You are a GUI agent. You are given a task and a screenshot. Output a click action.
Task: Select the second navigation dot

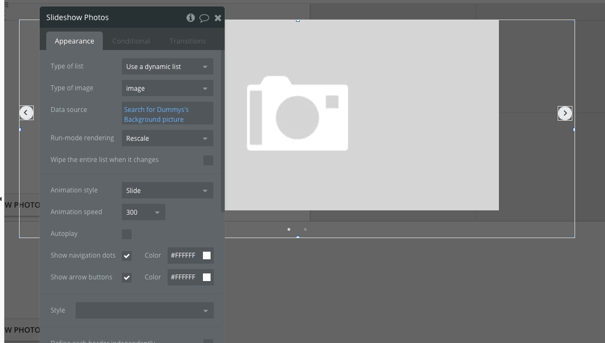pos(305,229)
